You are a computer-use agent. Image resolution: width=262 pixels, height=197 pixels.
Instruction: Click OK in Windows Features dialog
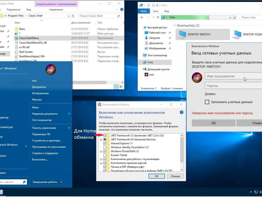tap(157, 176)
